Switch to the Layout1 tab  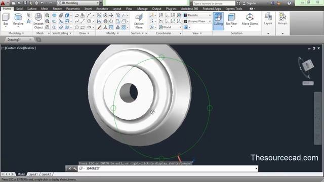(33, 174)
